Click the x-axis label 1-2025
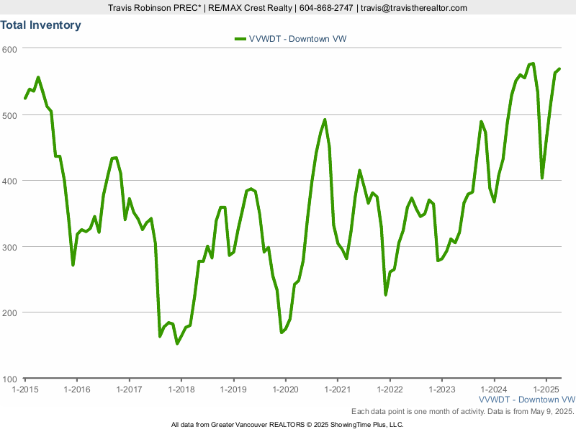The image size is (576, 432). pyautogui.click(x=546, y=390)
